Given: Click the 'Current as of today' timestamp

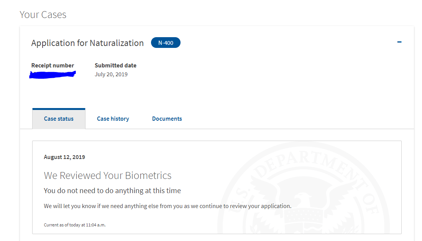Looking at the screenshot, I should [75, 225].
